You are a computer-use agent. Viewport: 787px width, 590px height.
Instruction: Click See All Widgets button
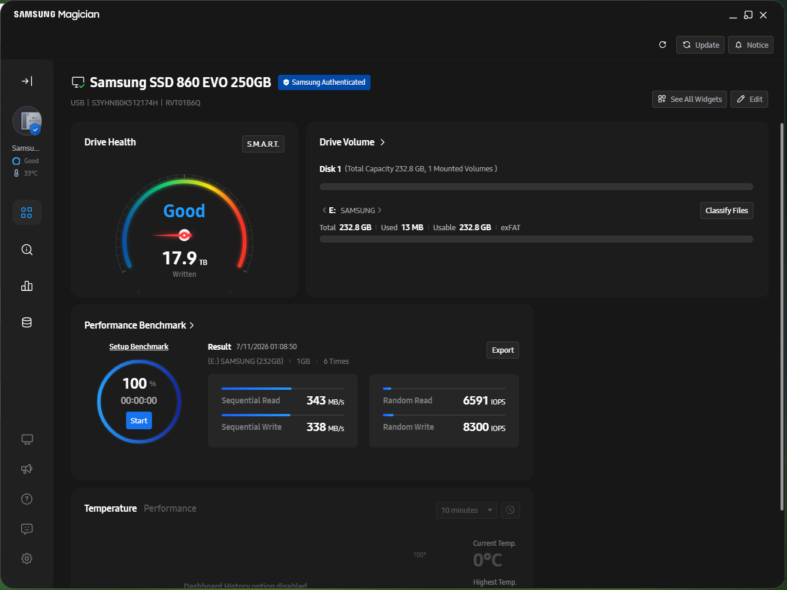coord(690,99)
